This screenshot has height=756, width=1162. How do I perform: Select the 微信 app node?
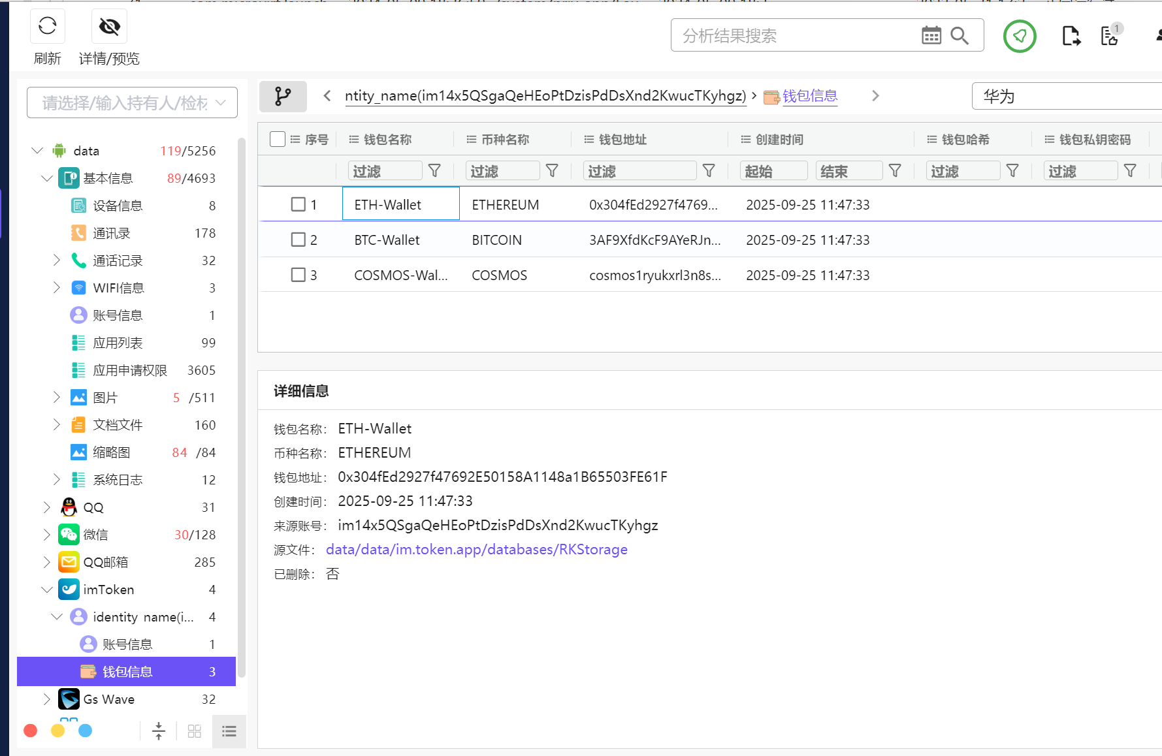127,535
